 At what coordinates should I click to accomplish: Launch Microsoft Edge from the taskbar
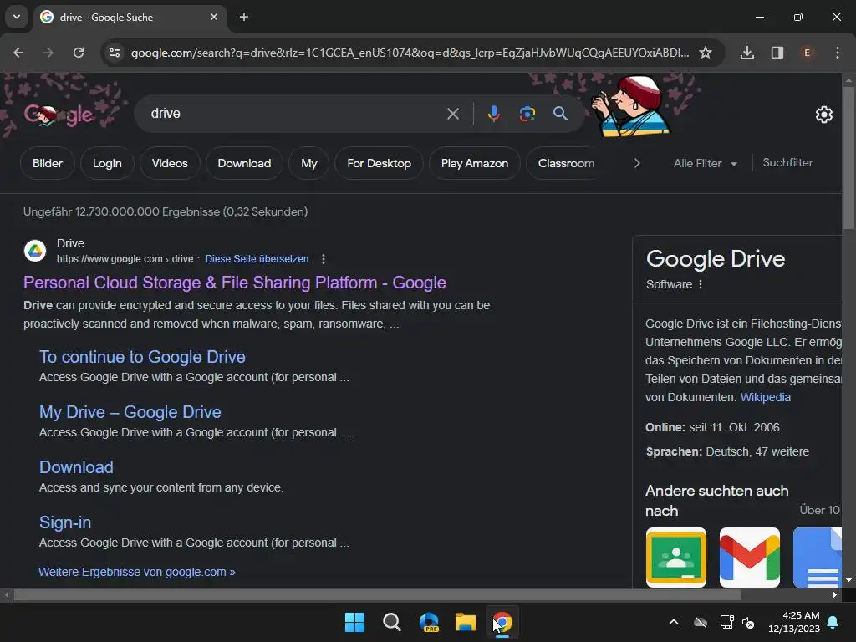pyautogui.click(x=429, y=622)
